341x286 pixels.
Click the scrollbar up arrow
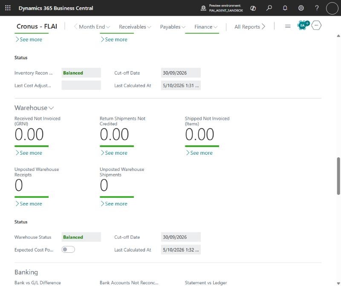(338, 36)
